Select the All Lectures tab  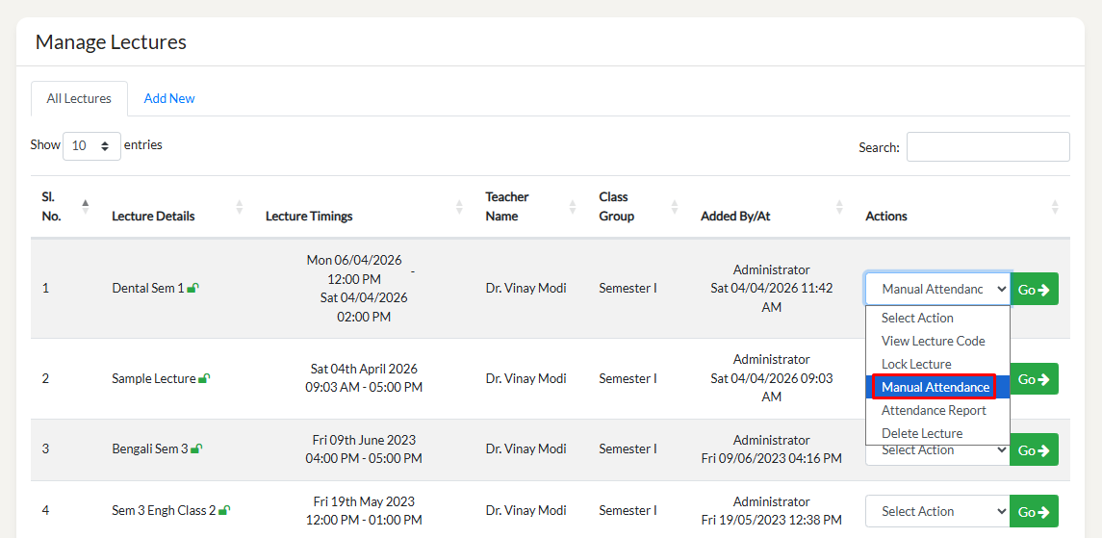79,98
